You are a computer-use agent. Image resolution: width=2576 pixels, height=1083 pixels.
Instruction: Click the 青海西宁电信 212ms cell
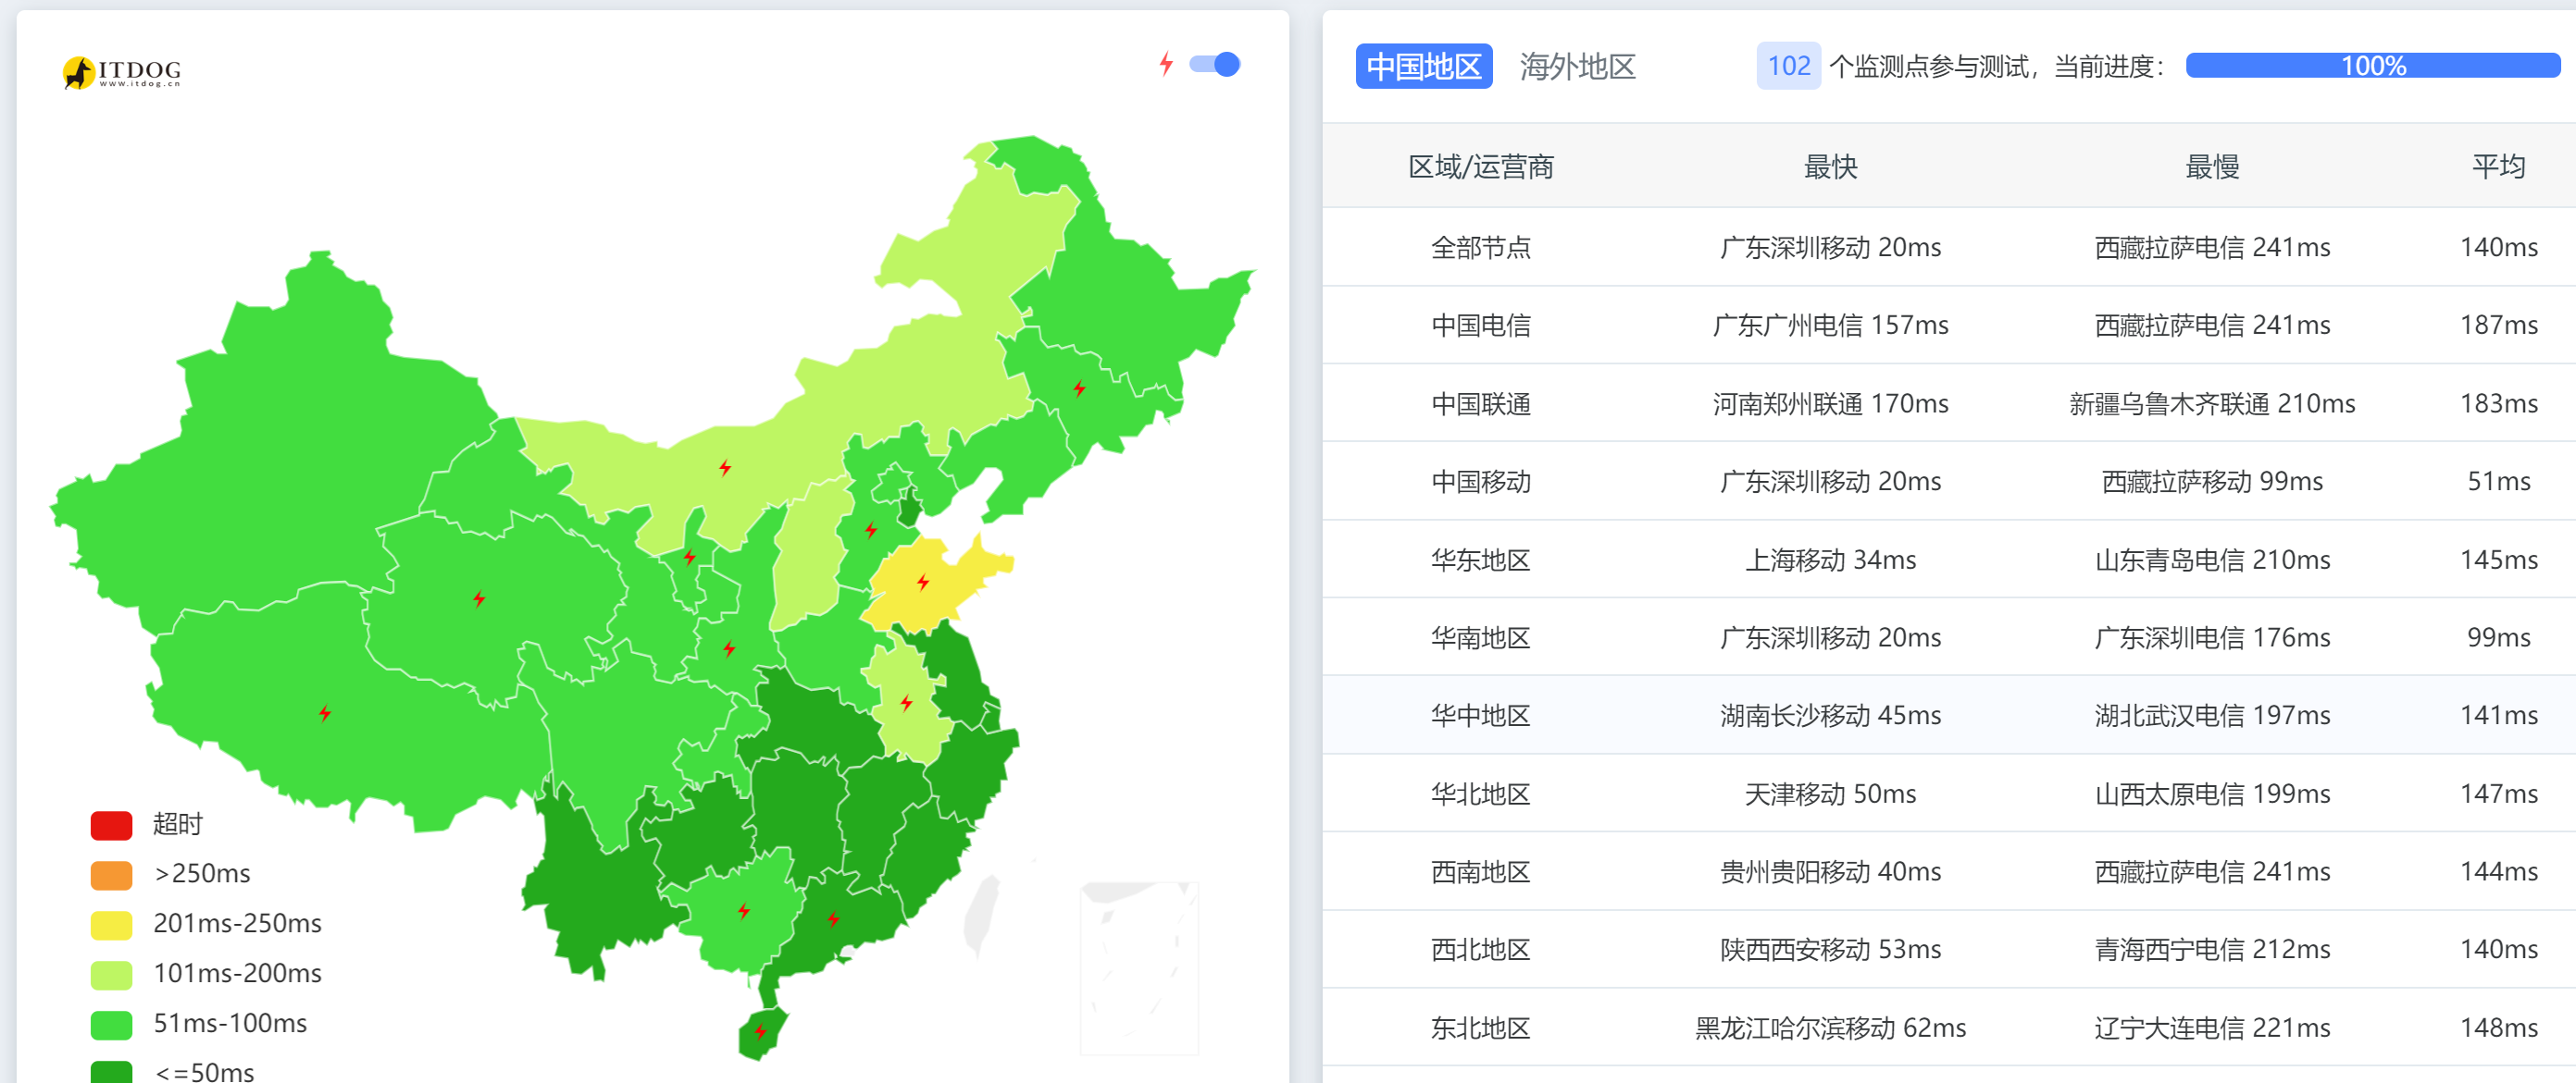click(2212, 949)
